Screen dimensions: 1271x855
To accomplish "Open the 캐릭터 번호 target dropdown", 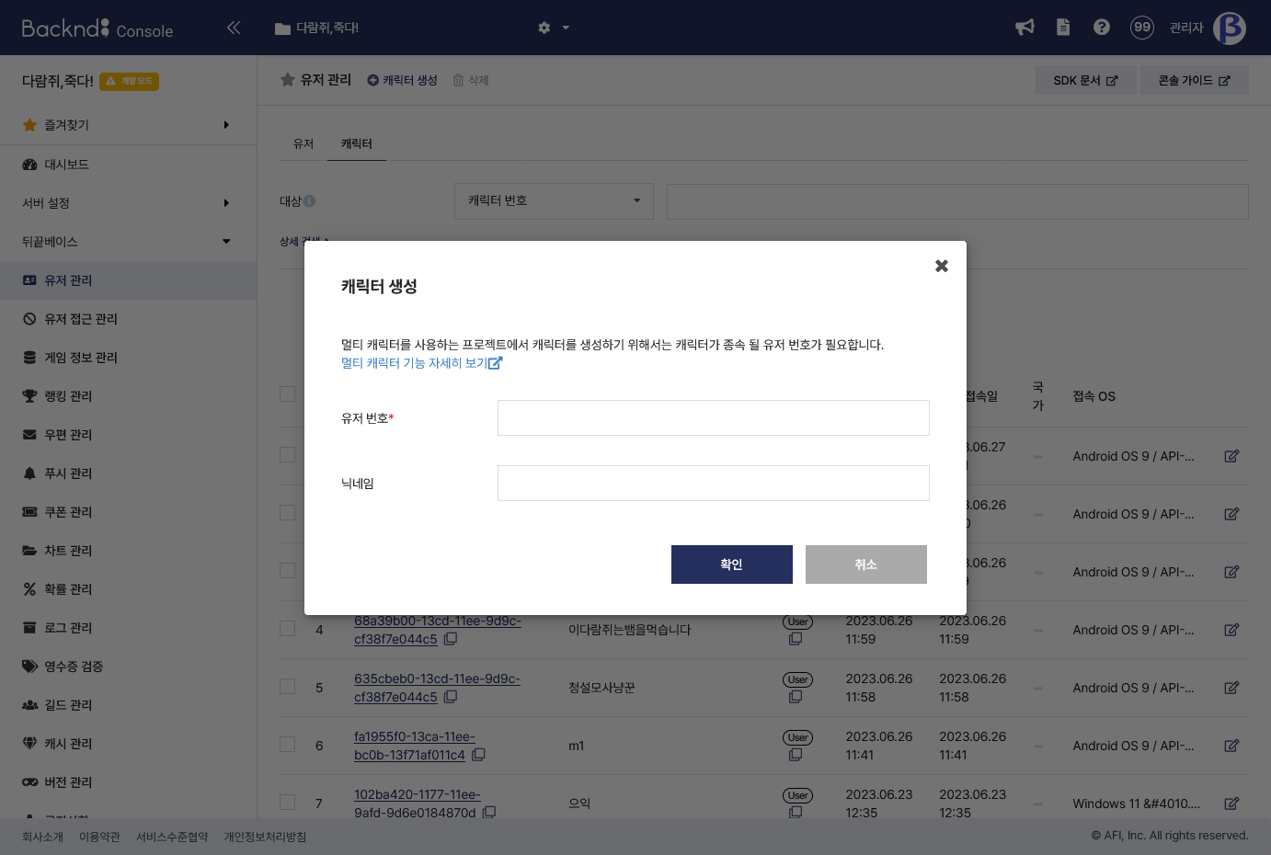I will (x=554, y=201).
